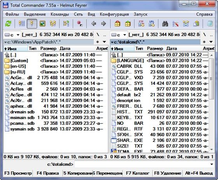Toggle the tree view toolbar button
The width and height of the screenshot is (218, 180).
[x=53, y=24]
